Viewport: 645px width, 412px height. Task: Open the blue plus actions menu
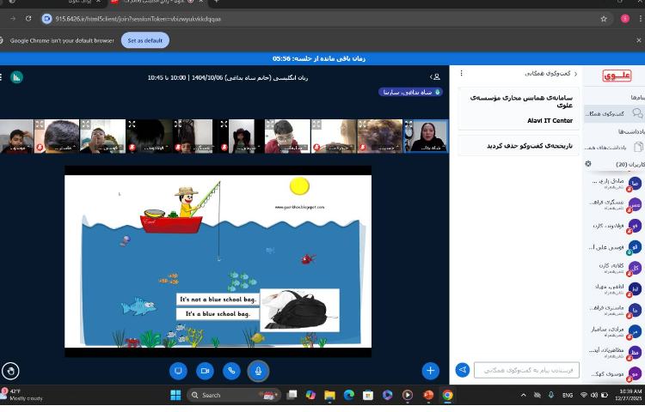click(430, 371)
